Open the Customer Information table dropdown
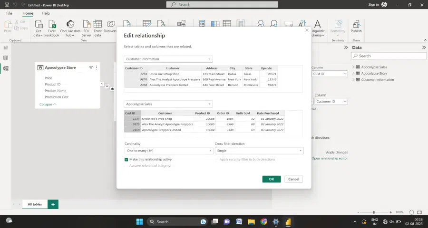 [x=168, y=59]
